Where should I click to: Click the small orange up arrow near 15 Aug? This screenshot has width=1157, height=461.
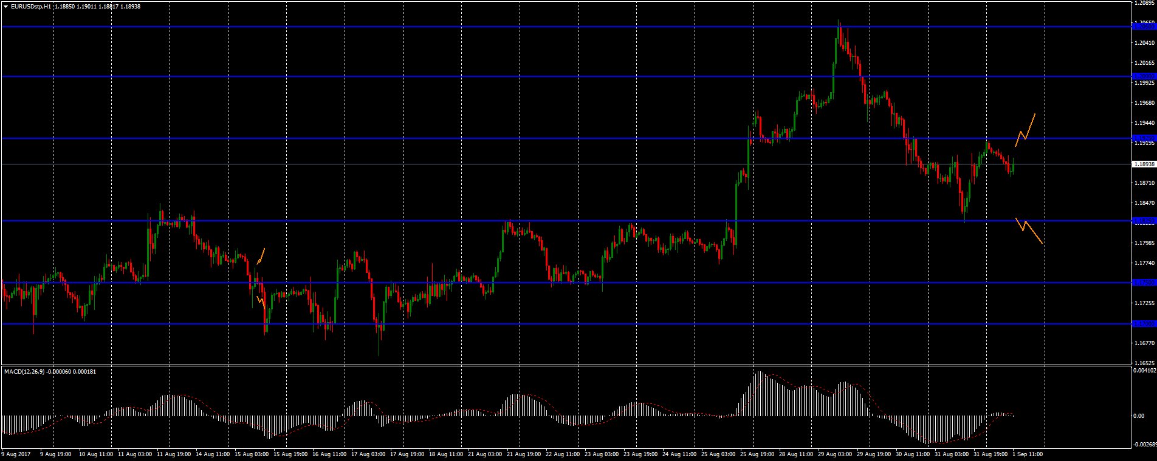coord(261,256)
